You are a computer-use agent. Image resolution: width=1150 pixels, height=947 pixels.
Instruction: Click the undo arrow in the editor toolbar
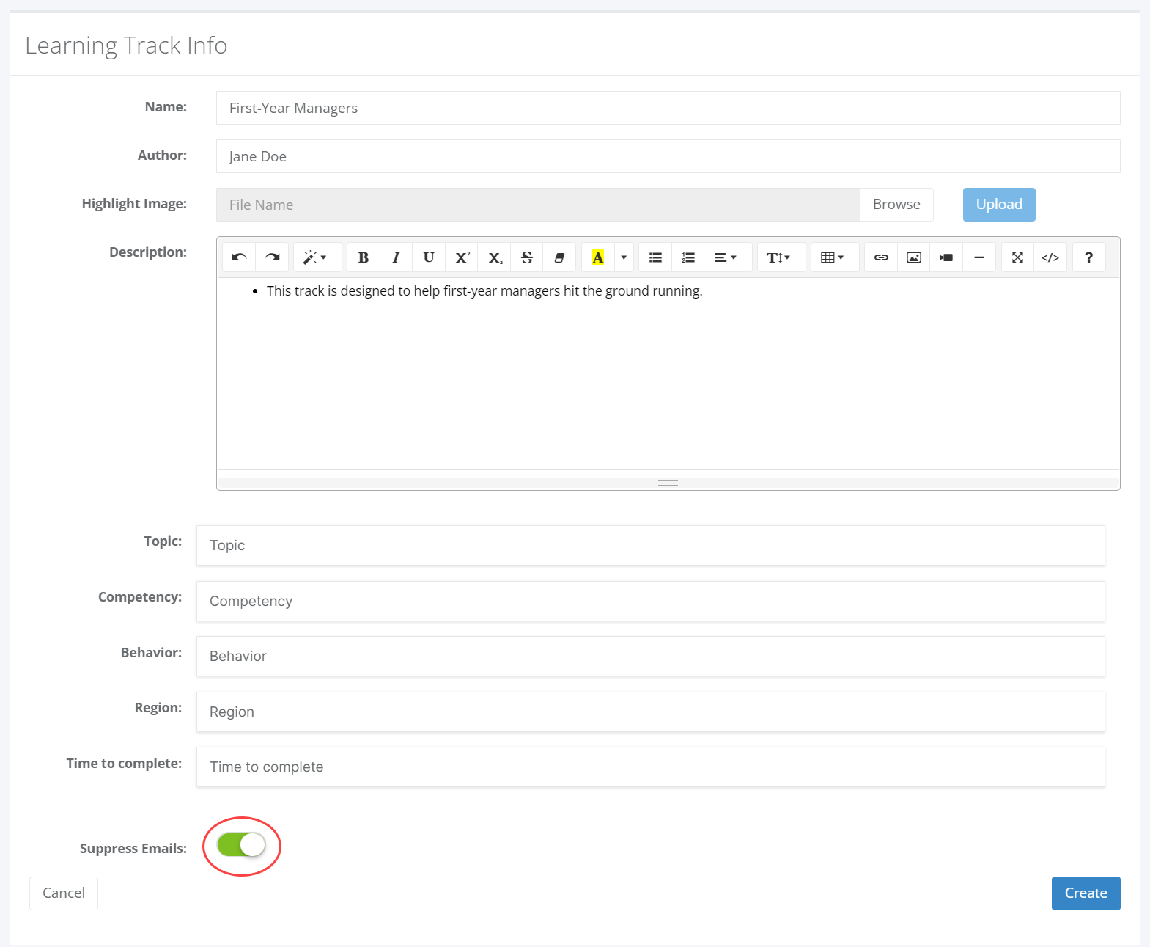239,257
